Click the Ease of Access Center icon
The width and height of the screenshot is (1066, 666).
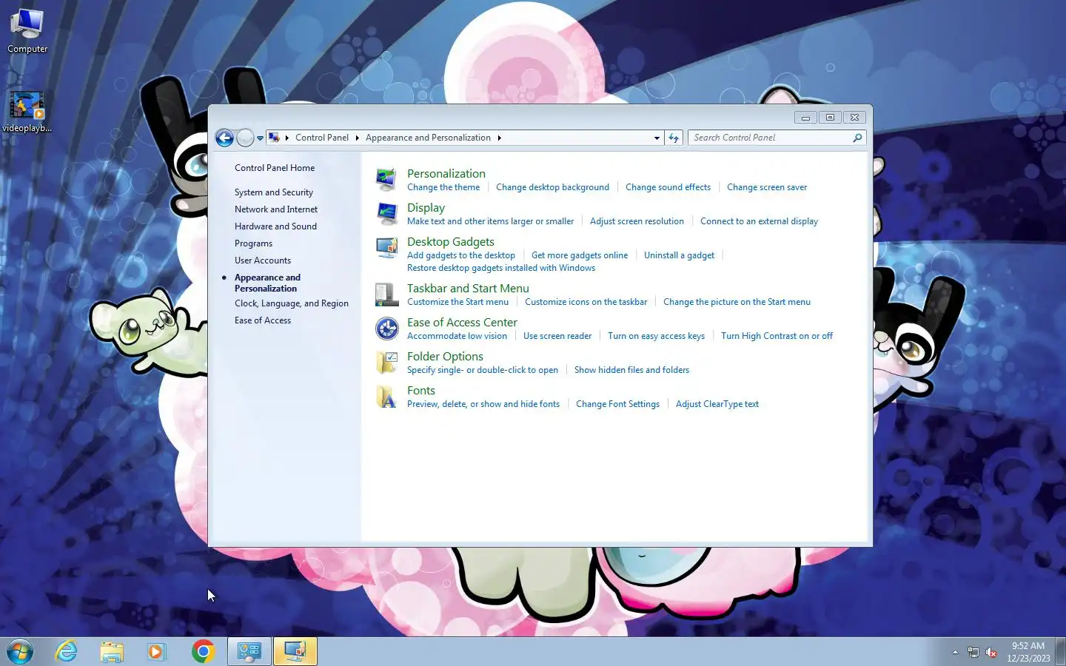(386, 329)
